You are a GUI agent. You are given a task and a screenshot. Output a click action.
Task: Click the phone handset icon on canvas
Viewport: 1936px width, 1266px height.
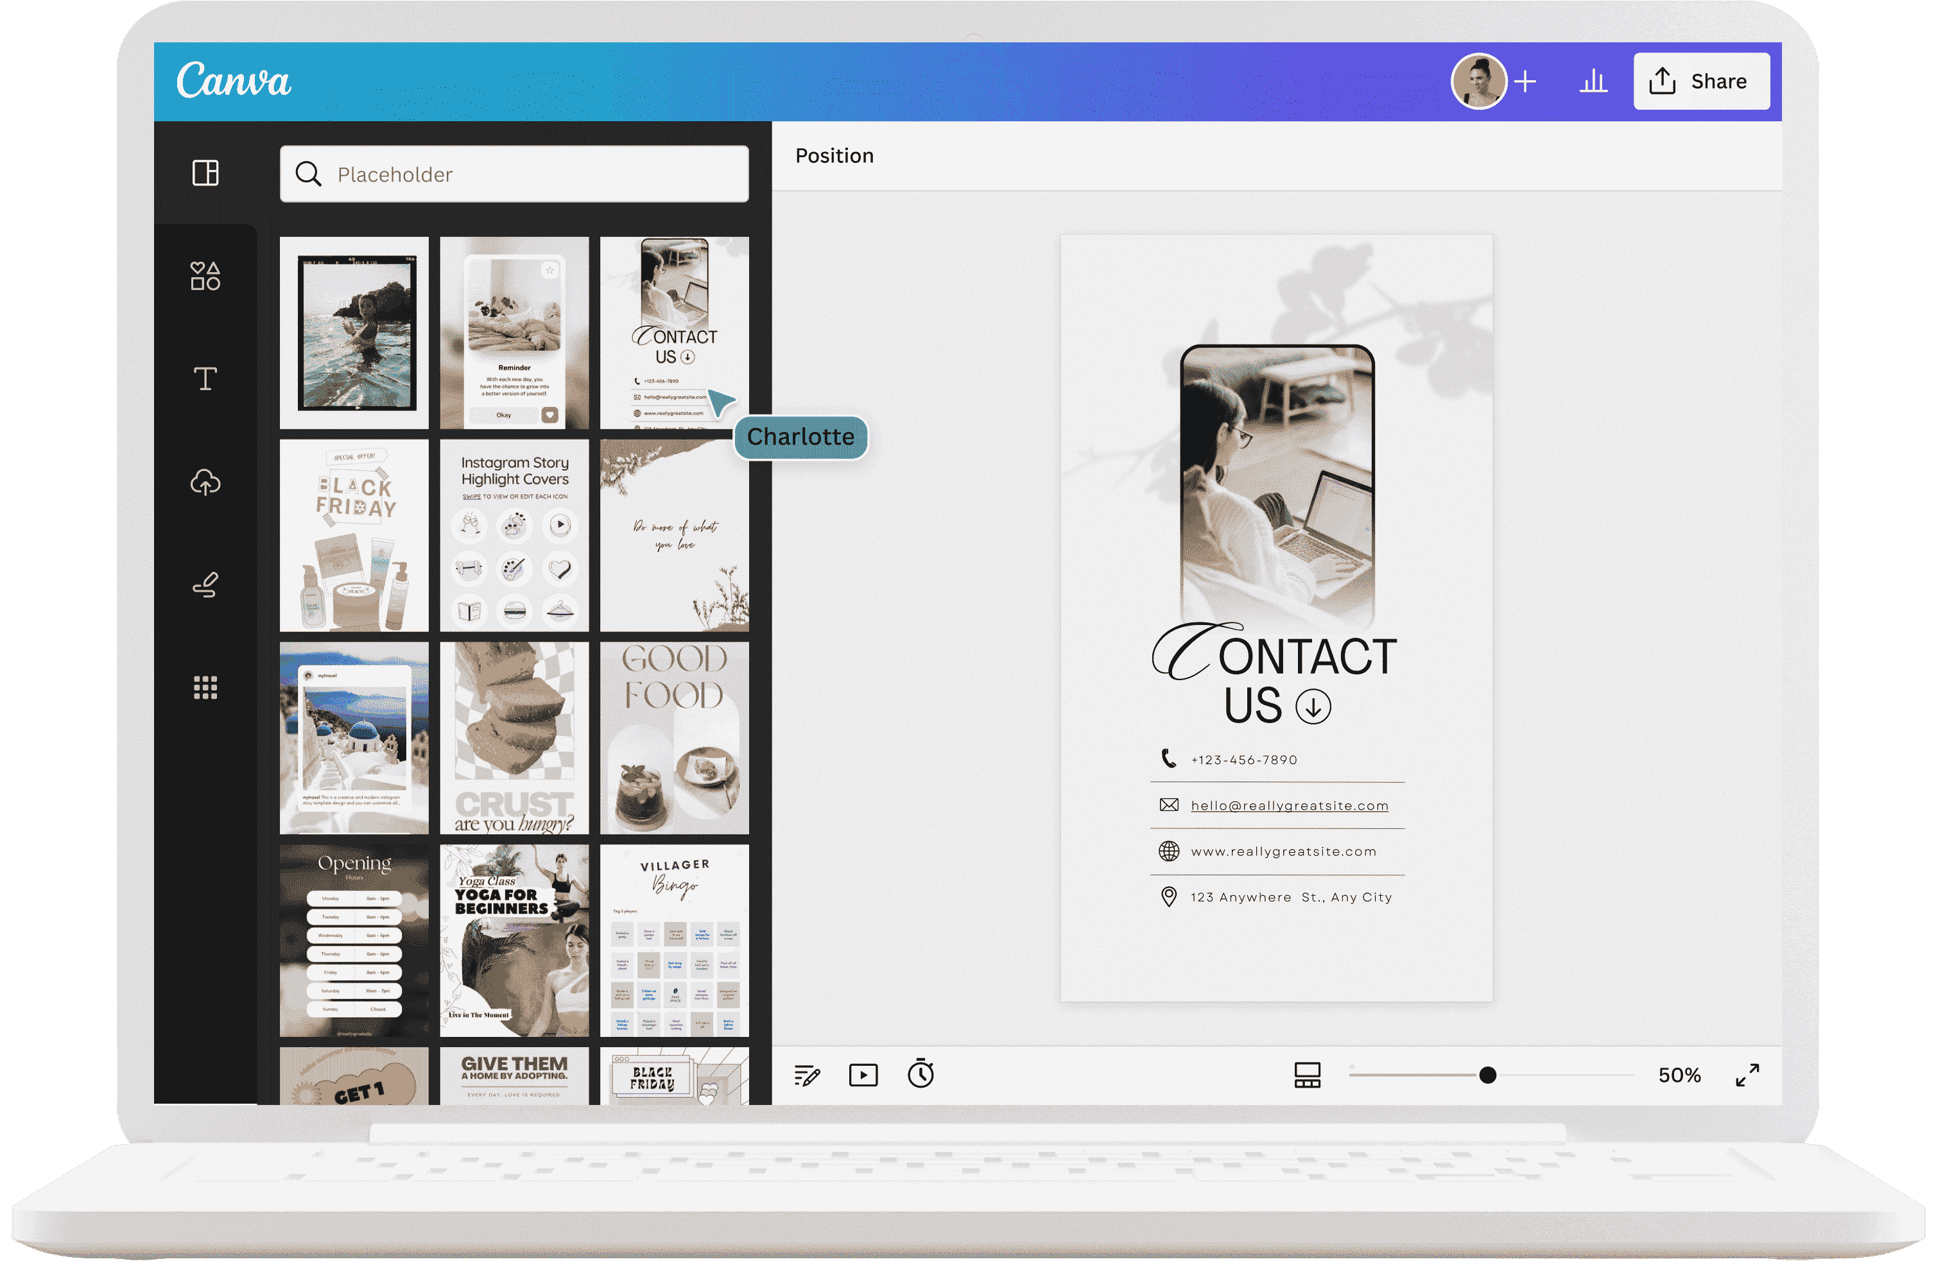click(x=1168, y=758)
